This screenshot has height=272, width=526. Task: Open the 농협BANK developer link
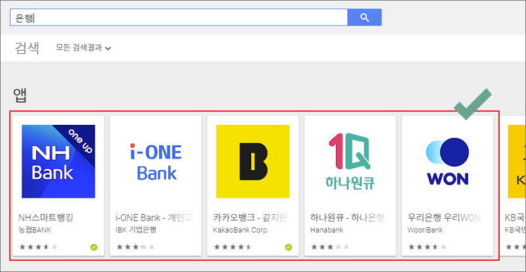tap(35, 230)
